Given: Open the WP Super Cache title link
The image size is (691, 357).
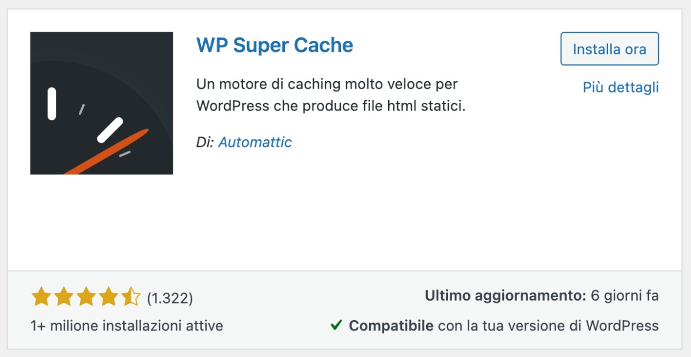Looking at the screenshot, I should point(275,45).
